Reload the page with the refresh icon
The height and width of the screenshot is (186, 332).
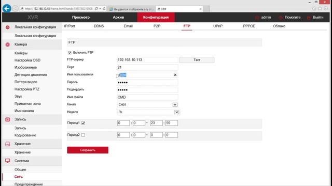(104, 9)
